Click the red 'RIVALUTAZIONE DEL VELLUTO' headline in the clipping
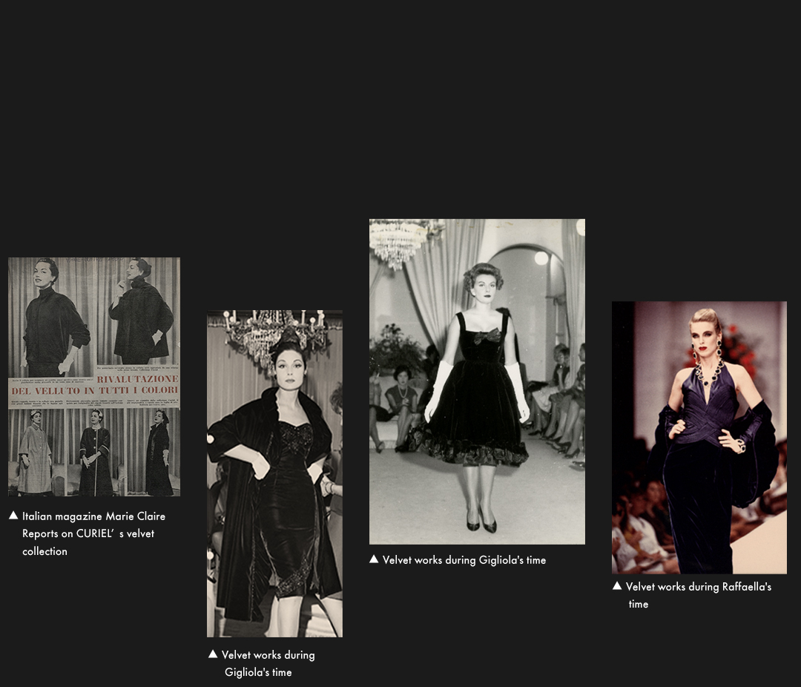This screenshot has width=801, height=687. click(x=137, y=384)
